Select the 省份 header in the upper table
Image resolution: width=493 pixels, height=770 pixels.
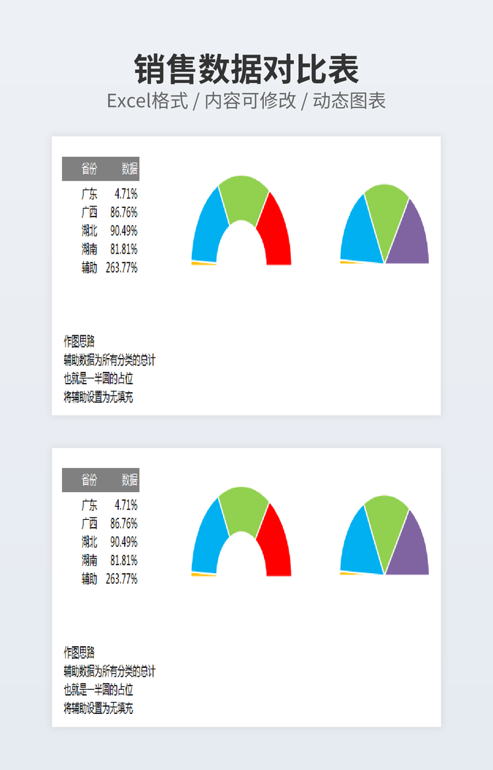89,169
